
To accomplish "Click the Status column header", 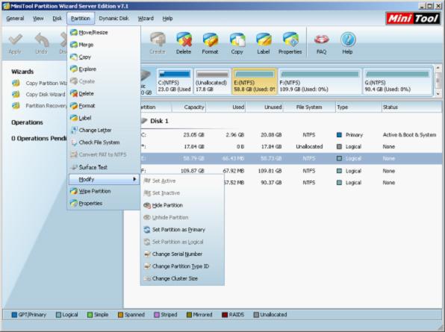I will click(411, 107).
